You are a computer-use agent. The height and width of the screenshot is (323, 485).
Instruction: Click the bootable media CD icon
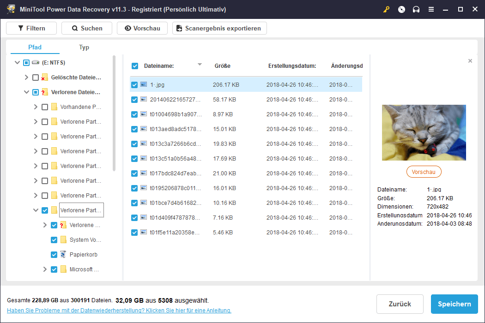tap(401, 9)
